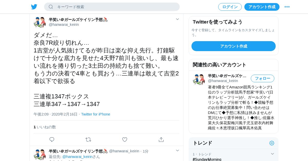View the 1 いいねの数 likes list

(x=45, y=127)
